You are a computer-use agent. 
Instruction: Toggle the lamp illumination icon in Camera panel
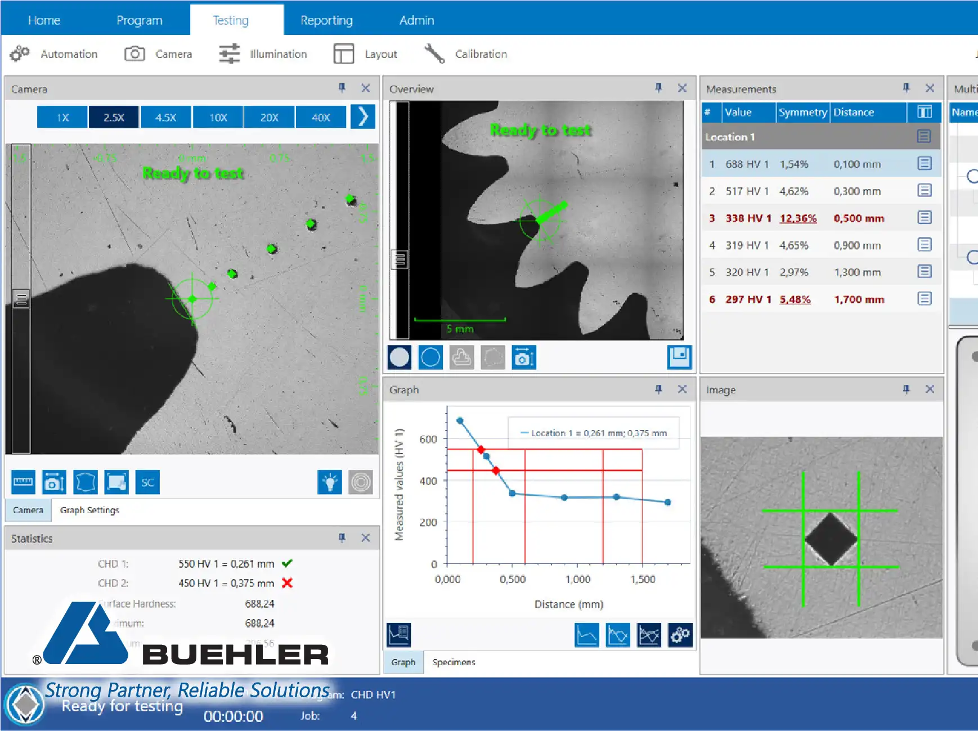point(330,482)
